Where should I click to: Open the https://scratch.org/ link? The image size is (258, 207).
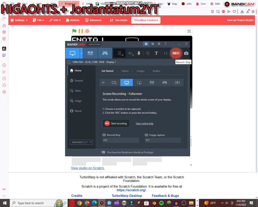pyautogui.click(x=131, y=190)
